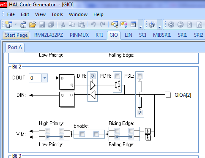Check the left Enable checkbox

82,134
